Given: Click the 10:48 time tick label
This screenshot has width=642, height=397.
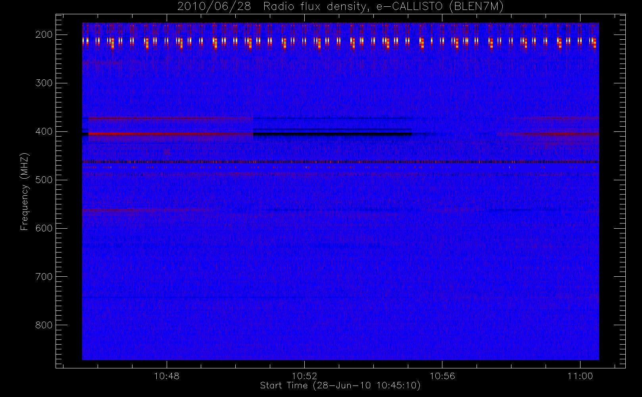Looking at the screenshot, I should [167, 376].
